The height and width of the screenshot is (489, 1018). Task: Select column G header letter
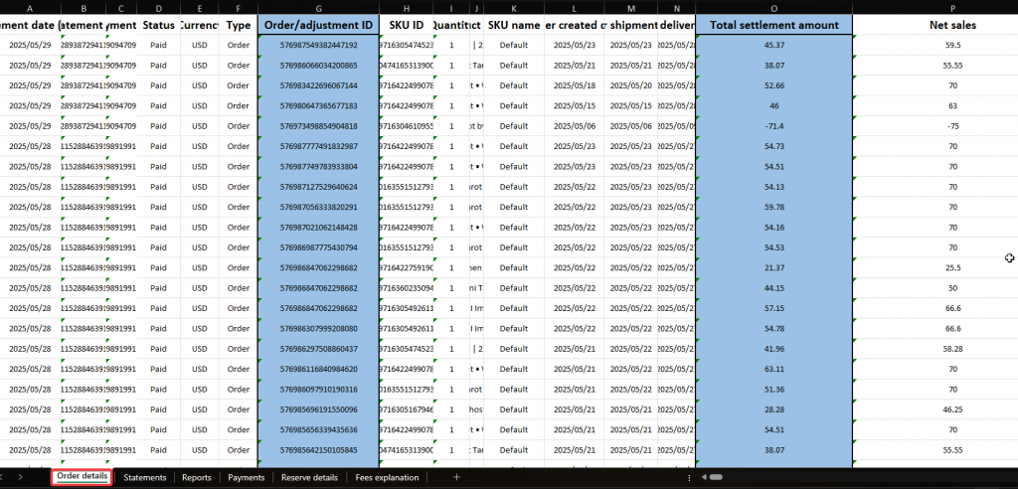click(318, 7)
